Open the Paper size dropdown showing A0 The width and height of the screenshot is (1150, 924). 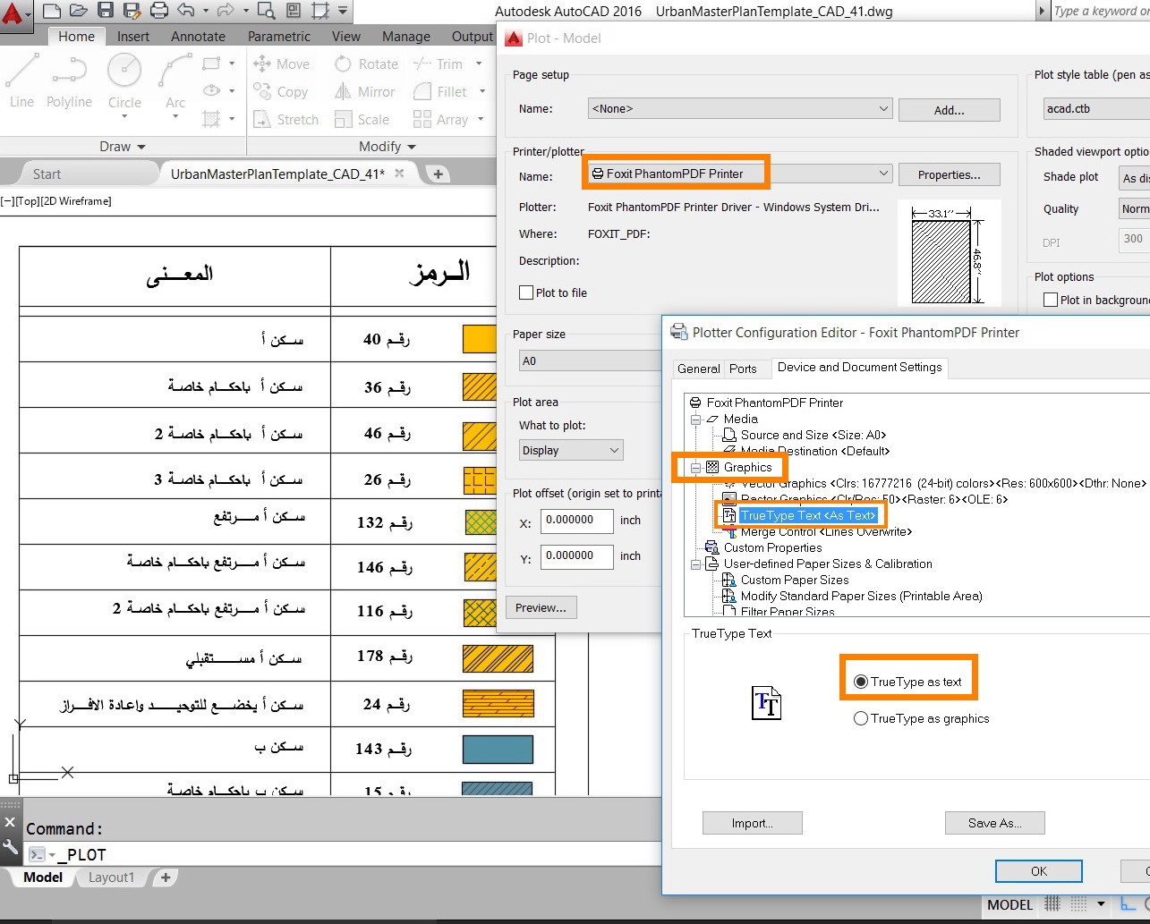click(589, 360)
